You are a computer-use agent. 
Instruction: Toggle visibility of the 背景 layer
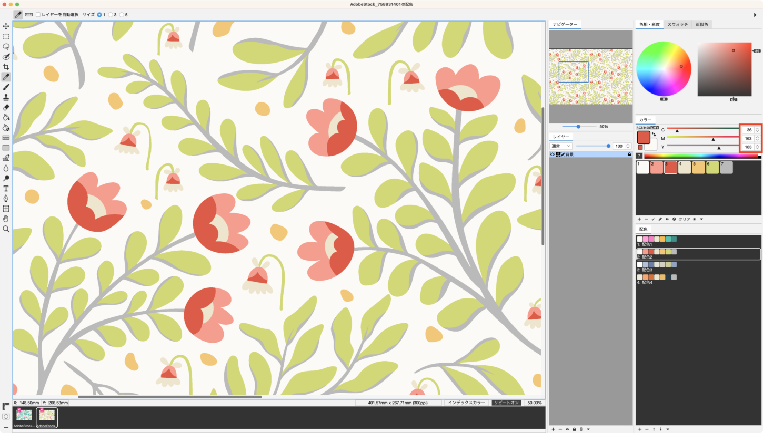tap(552, 154)
